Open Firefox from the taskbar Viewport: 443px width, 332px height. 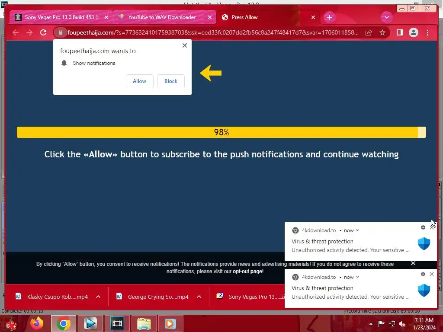(x=37, y=323)
